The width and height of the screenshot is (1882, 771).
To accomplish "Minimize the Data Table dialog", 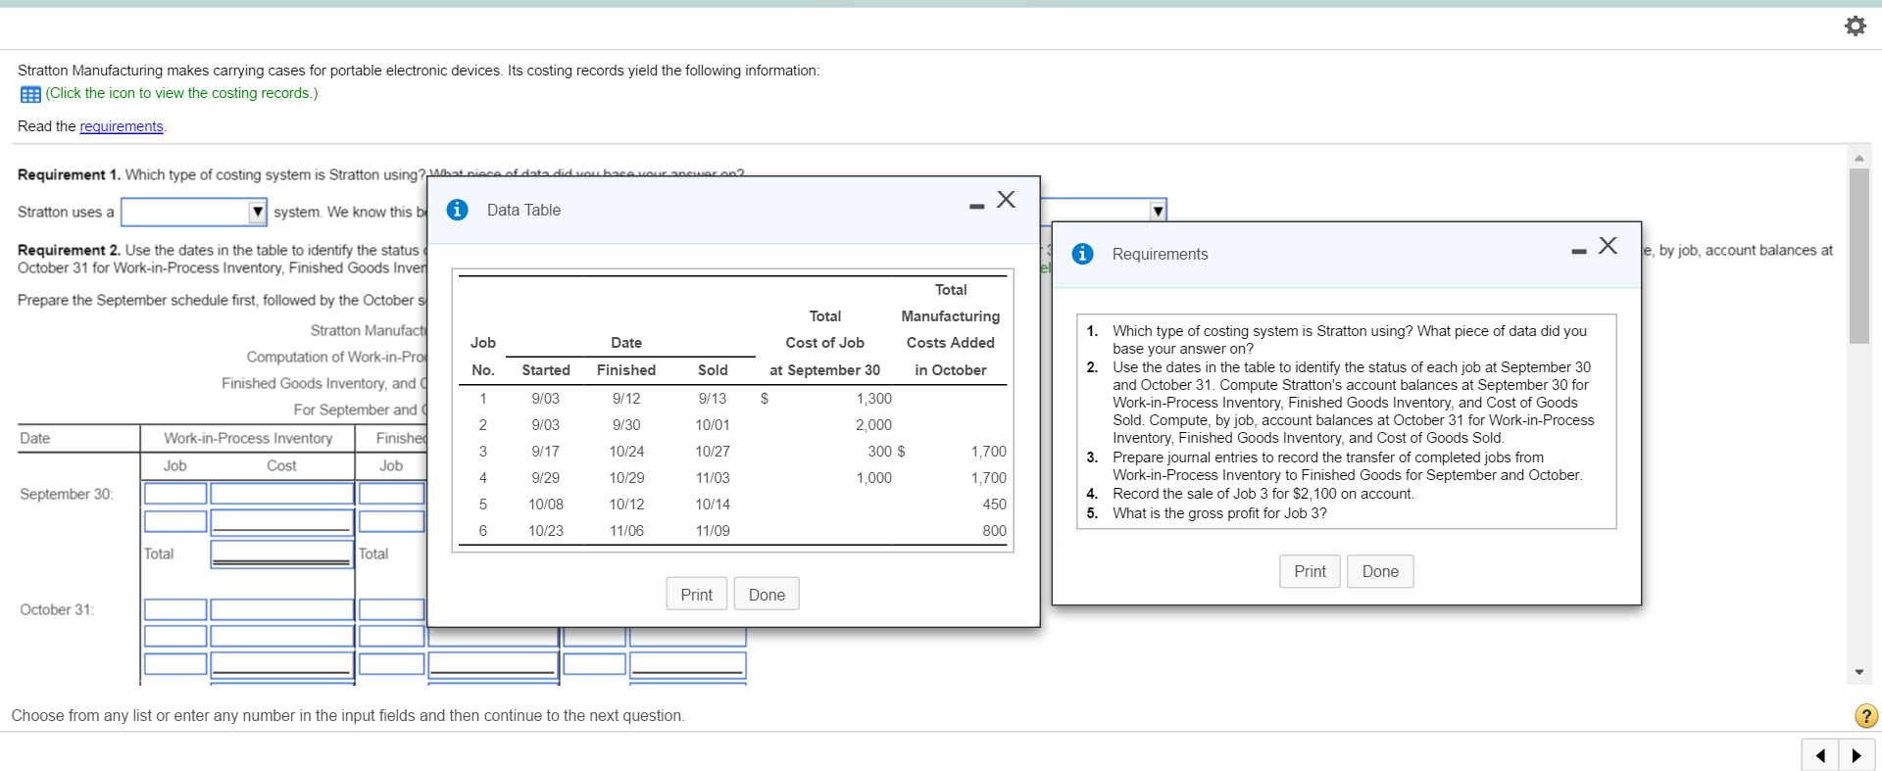I will pyautogui.click(x=976, y=206).
